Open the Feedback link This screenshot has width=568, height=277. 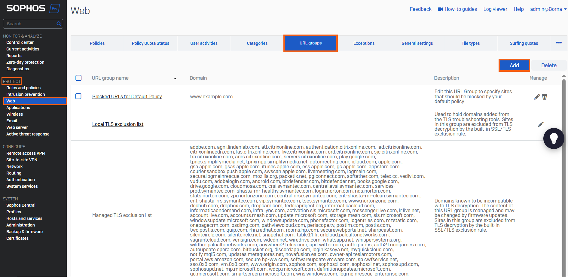point(420,9)
